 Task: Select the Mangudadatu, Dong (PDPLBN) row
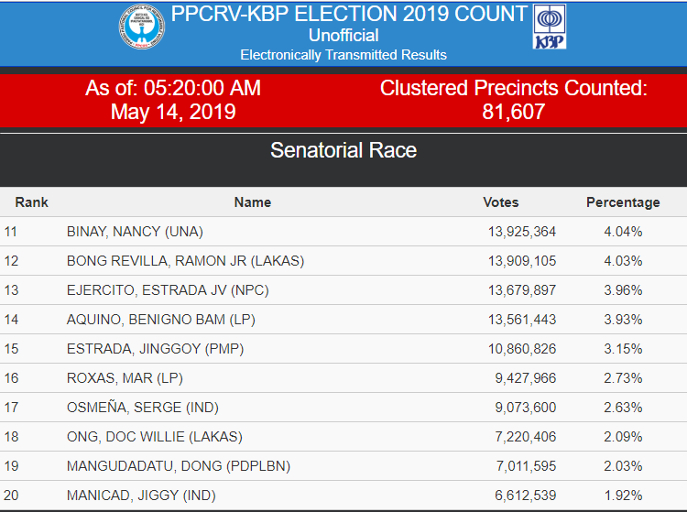[343, 466]
